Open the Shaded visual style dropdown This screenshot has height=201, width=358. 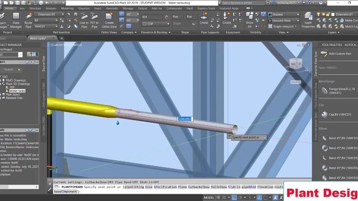[284, 15]
